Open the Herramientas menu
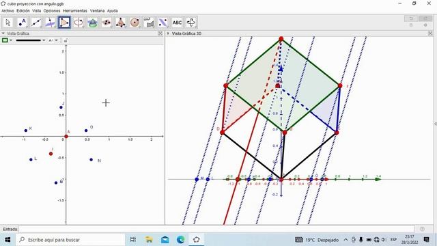Image resolution: width=437 pixels, height=246 pixels. (75, 11)
